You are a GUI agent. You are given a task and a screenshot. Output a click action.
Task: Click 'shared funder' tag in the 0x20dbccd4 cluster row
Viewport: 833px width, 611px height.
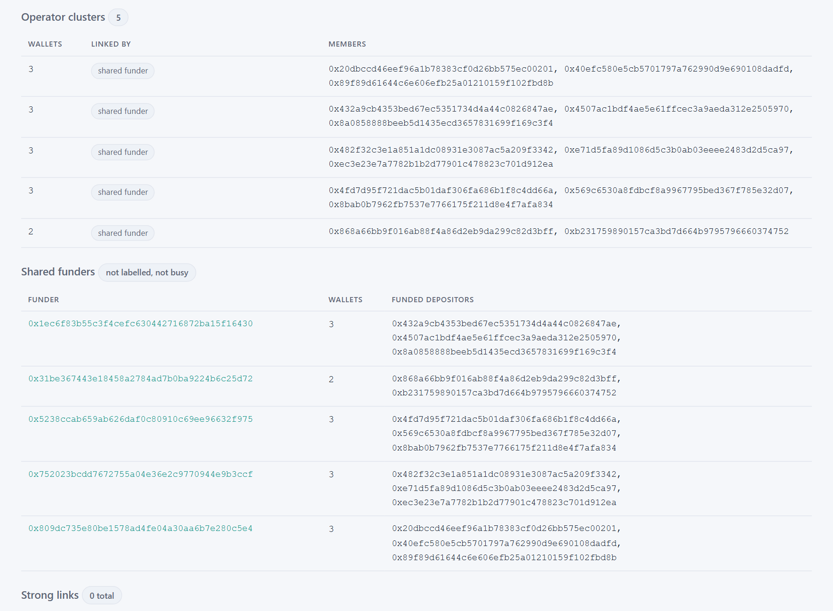123,71
